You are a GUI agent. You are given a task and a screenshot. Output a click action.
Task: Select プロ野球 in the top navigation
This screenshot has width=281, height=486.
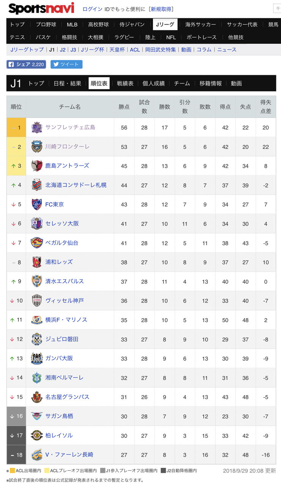tap(46, 24)
